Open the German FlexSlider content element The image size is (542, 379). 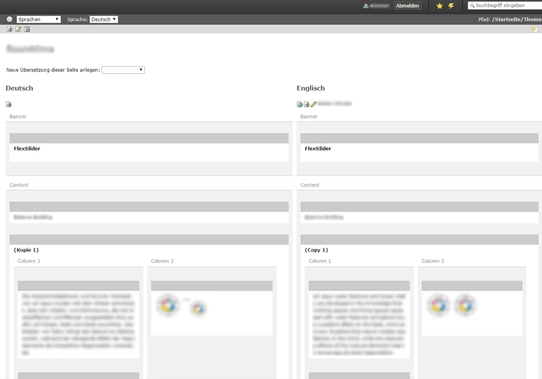(27, 148)
